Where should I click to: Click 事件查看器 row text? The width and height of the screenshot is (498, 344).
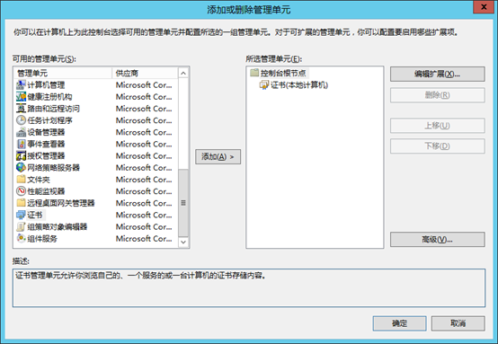46,144
